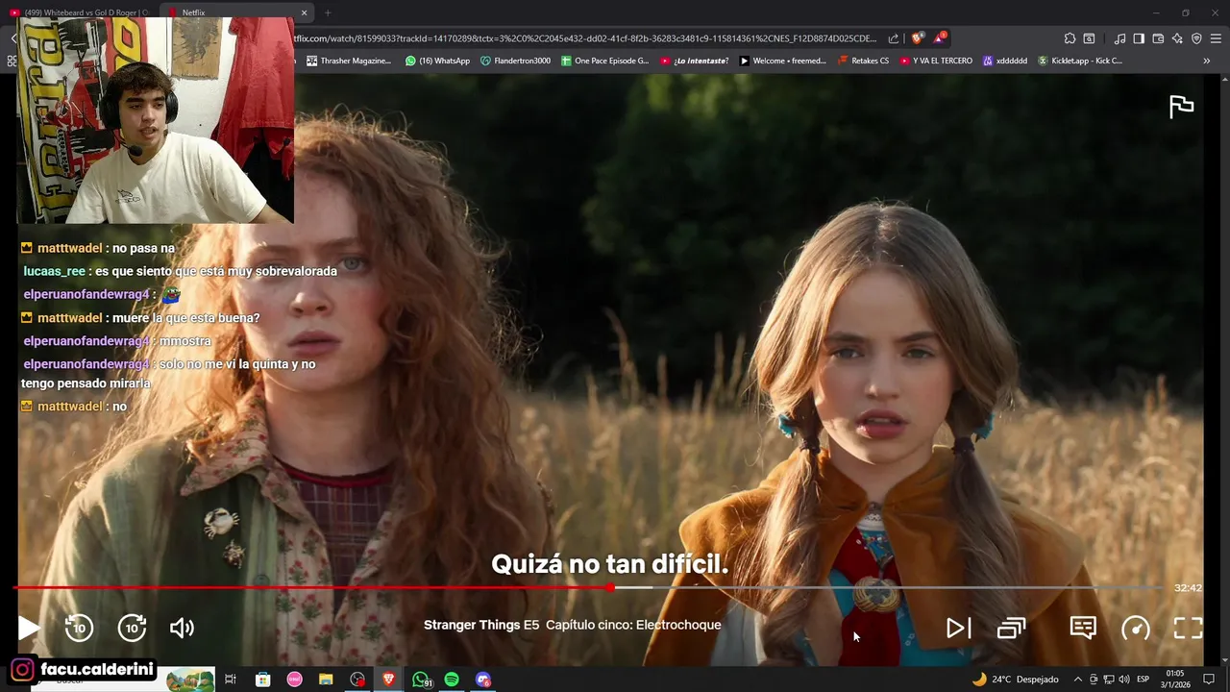Open Flandertron3000 bookmark
Image resolution: width=1230 pixels, height=692 pixels.
[x=515, y=61]
